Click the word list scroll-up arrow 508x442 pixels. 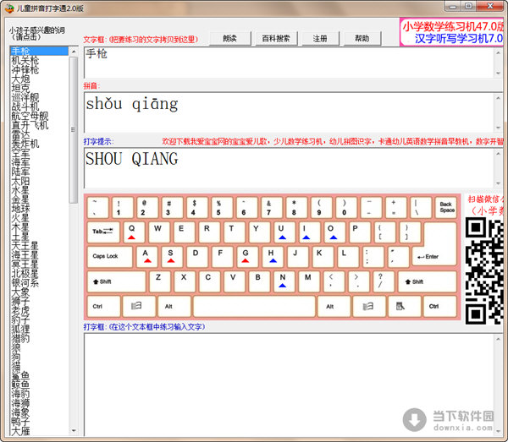[x=74, y=52]
